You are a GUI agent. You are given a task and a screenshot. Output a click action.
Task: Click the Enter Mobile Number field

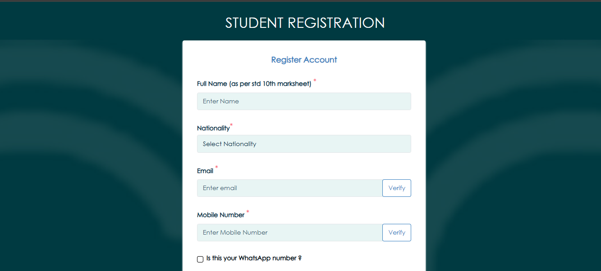[289, 232]
